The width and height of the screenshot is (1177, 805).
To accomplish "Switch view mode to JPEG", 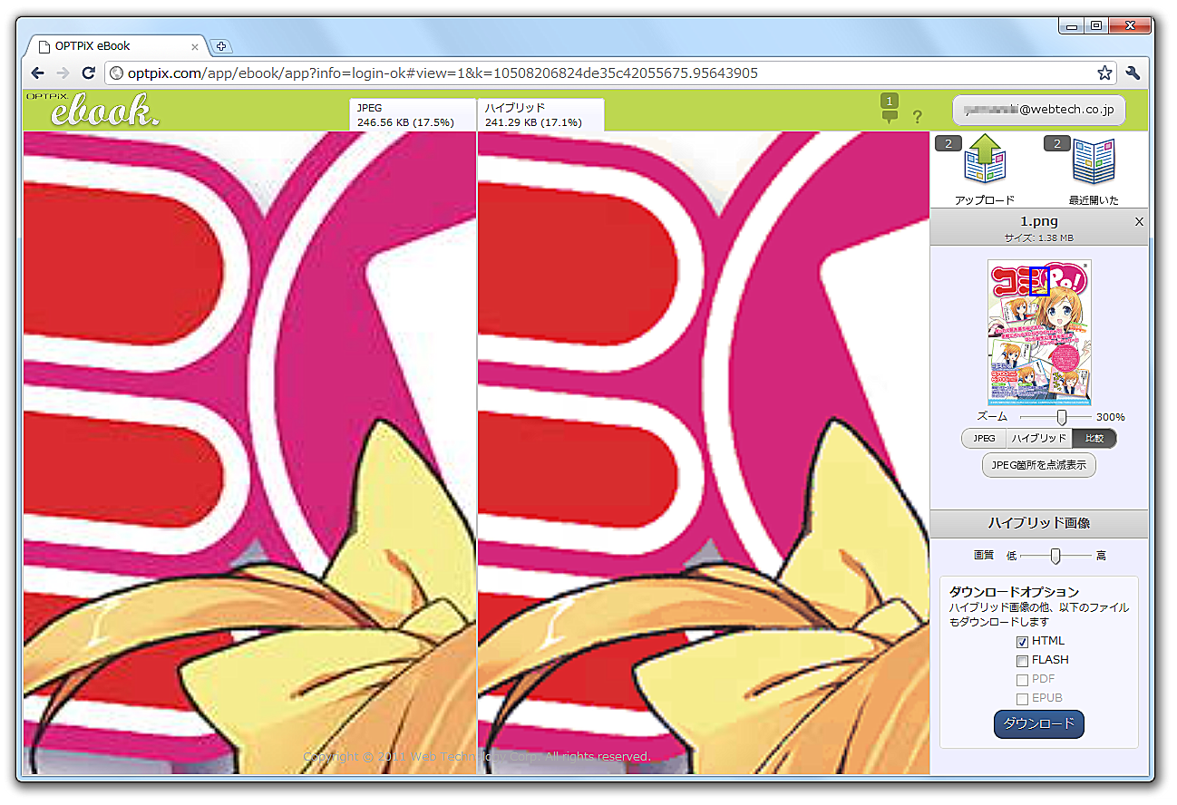I will (x=984, y=439).
